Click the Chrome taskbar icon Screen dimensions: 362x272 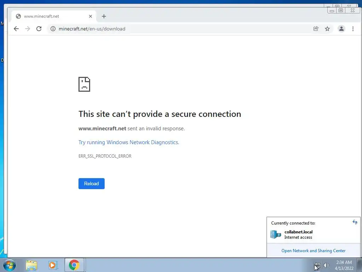(74, 265)
